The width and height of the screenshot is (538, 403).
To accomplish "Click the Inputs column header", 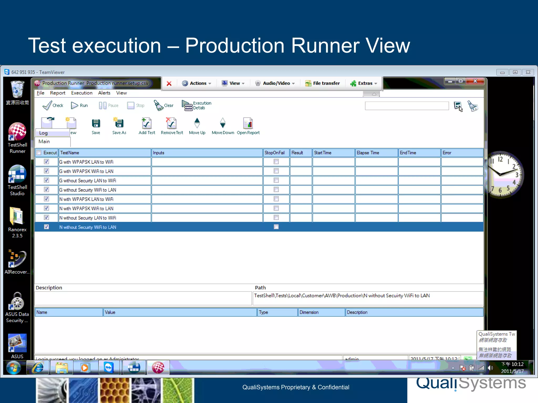I will tap(207, 153).
